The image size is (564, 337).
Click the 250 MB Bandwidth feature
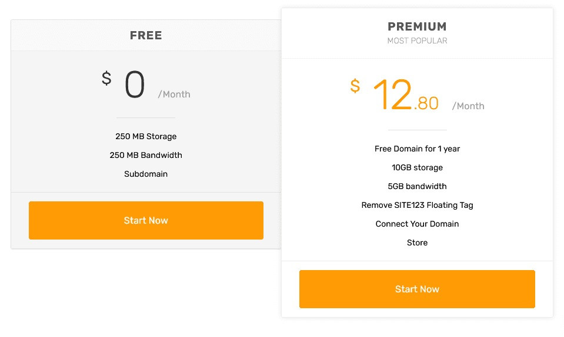[x=146, y=155]
